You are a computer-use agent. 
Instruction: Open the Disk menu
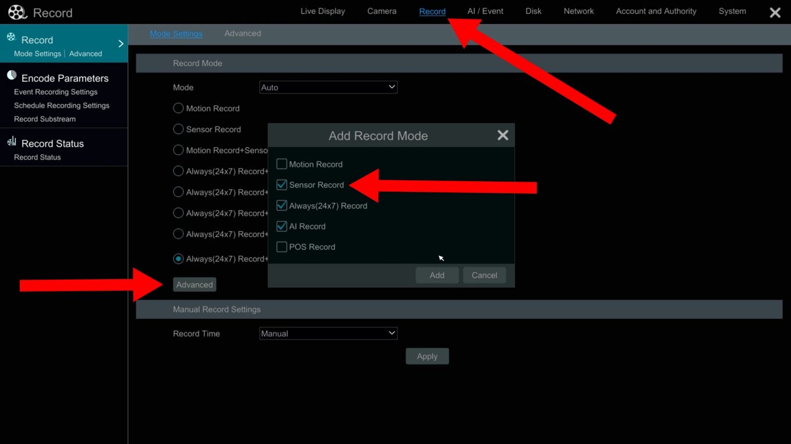tap(533, 10)
